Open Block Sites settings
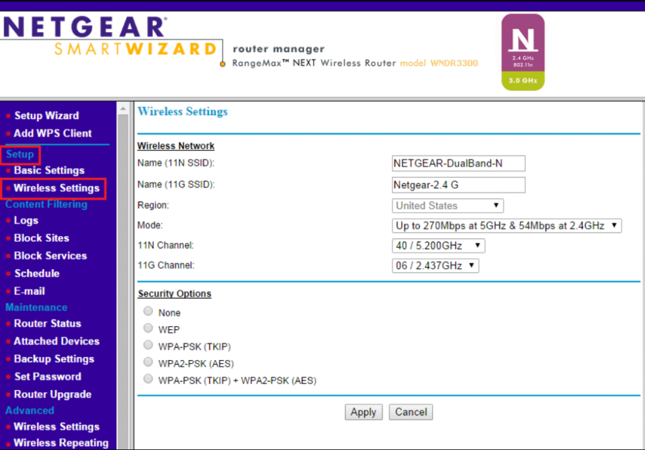Viewport: 645px width, 450px height. [x=41, y=238]
